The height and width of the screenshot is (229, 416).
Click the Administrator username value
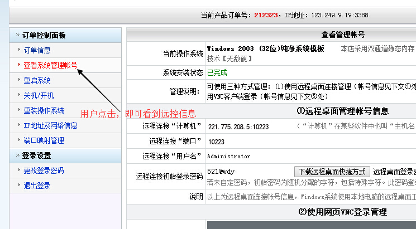(x=228, y=157)
